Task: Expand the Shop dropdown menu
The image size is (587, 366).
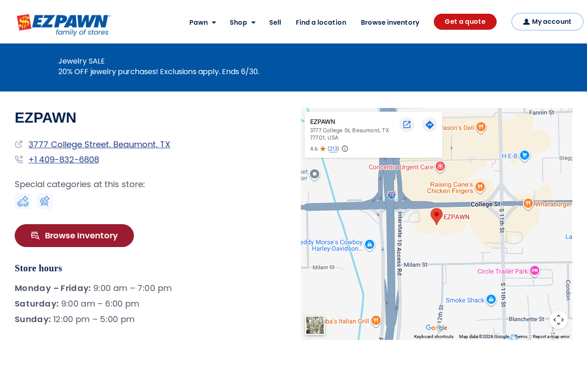Action: click(x=243, y=22)
